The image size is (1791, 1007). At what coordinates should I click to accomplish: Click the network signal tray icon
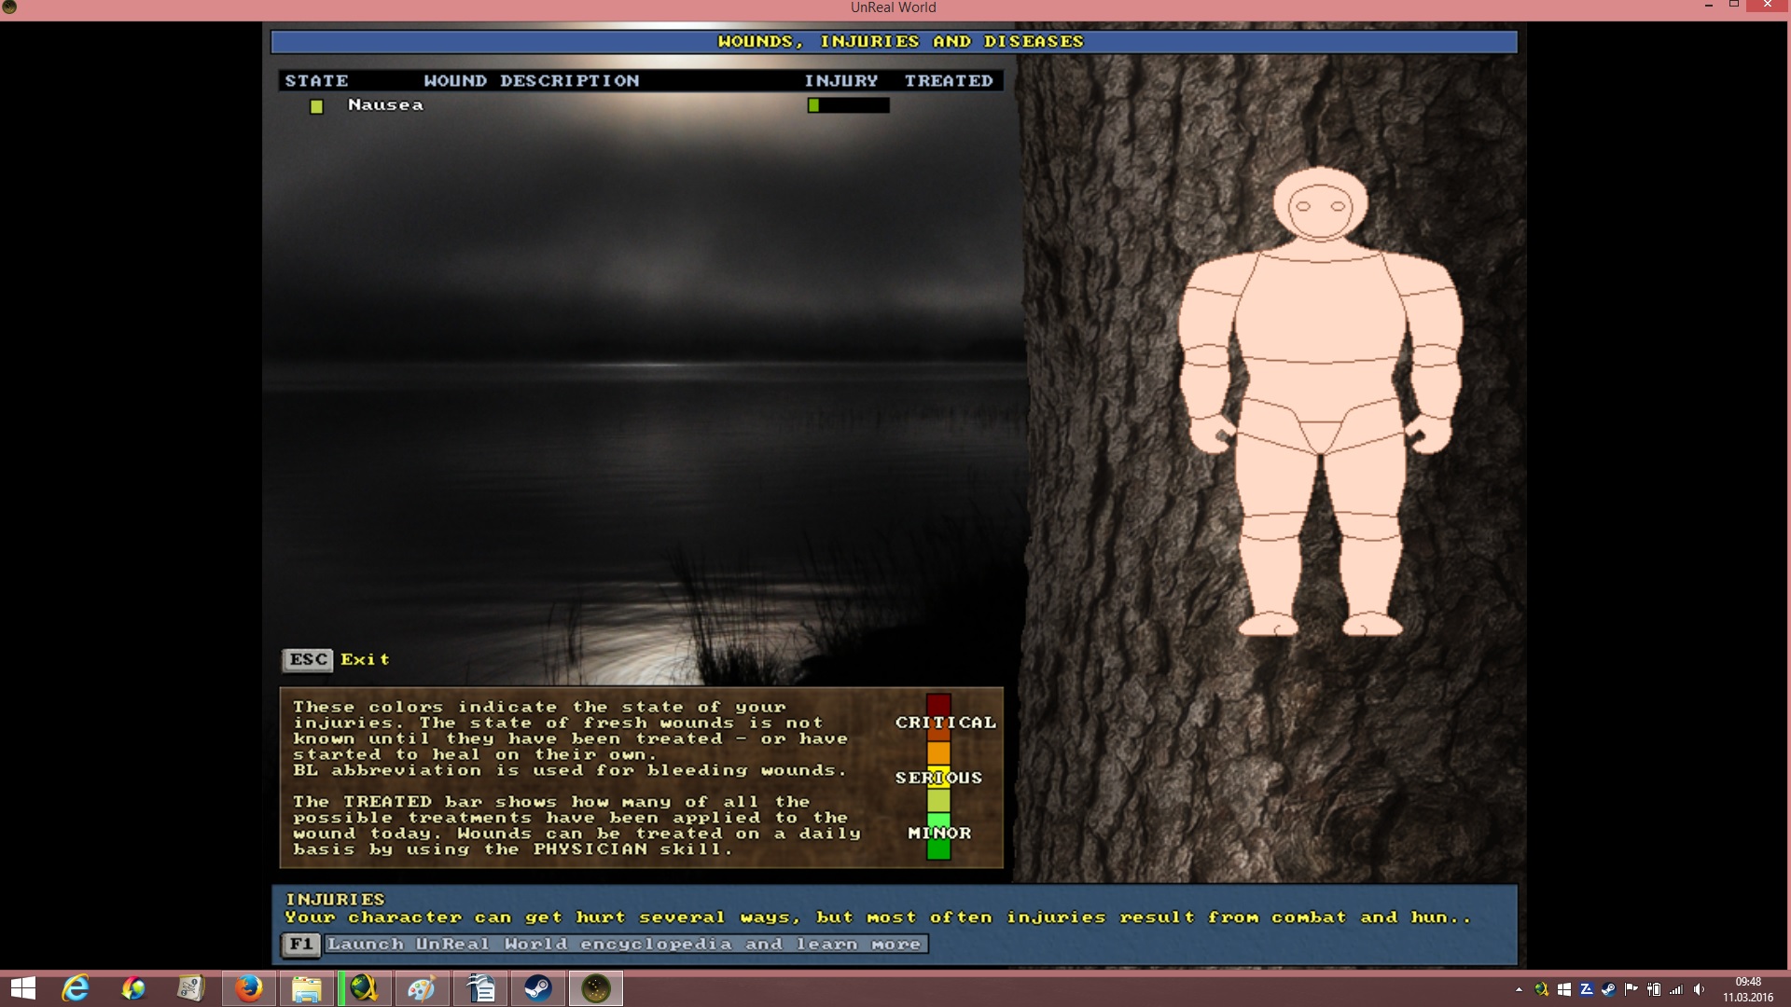pyautogui.click(x=1676, y=989)
